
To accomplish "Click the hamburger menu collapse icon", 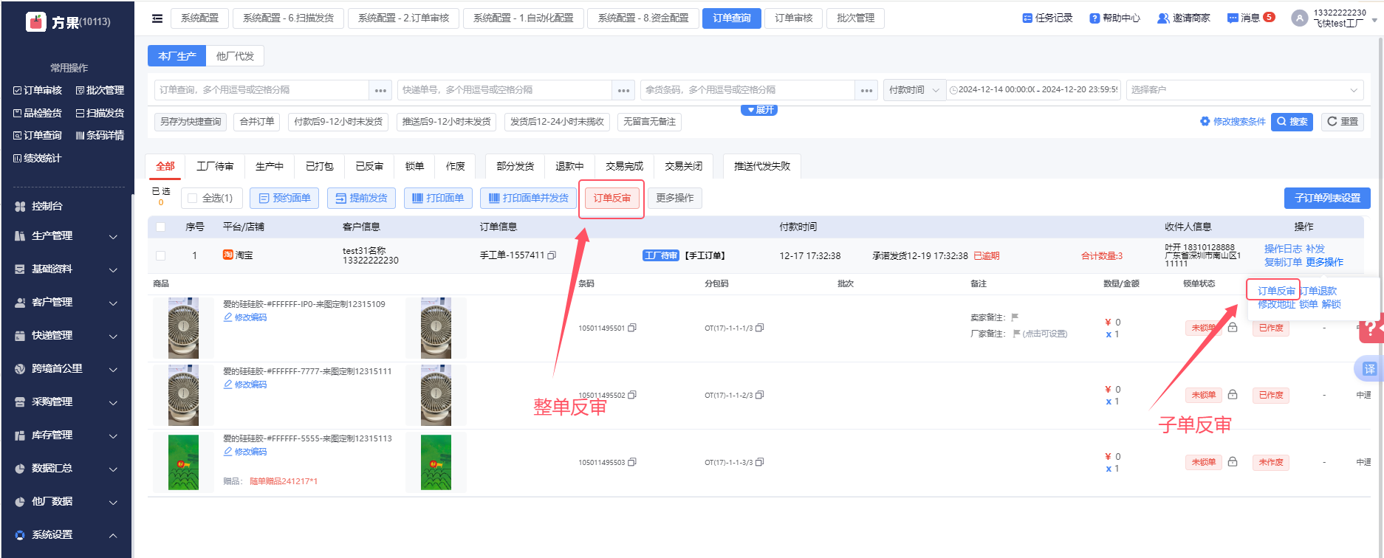I will (x=157, y=18).
